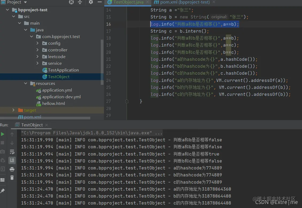The height and width of the screenshot is (208, 302).
Task: Select the target folder
Action: [x=30, y=110]
